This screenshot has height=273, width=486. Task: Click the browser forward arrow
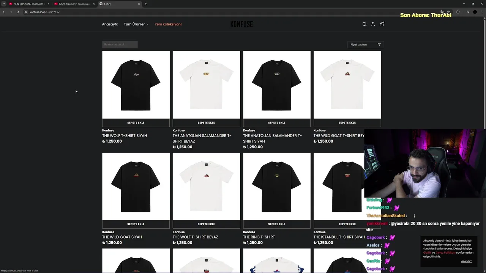[11, 12]
